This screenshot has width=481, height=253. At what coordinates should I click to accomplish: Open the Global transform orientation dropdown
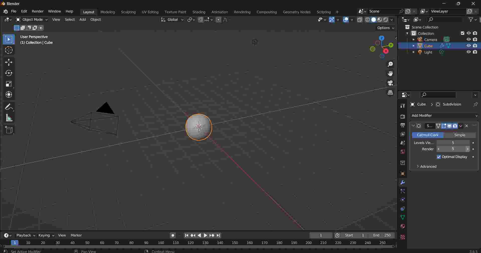point(172,19)
